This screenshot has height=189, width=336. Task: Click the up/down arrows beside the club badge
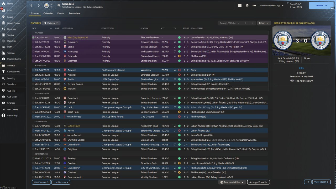51,6
